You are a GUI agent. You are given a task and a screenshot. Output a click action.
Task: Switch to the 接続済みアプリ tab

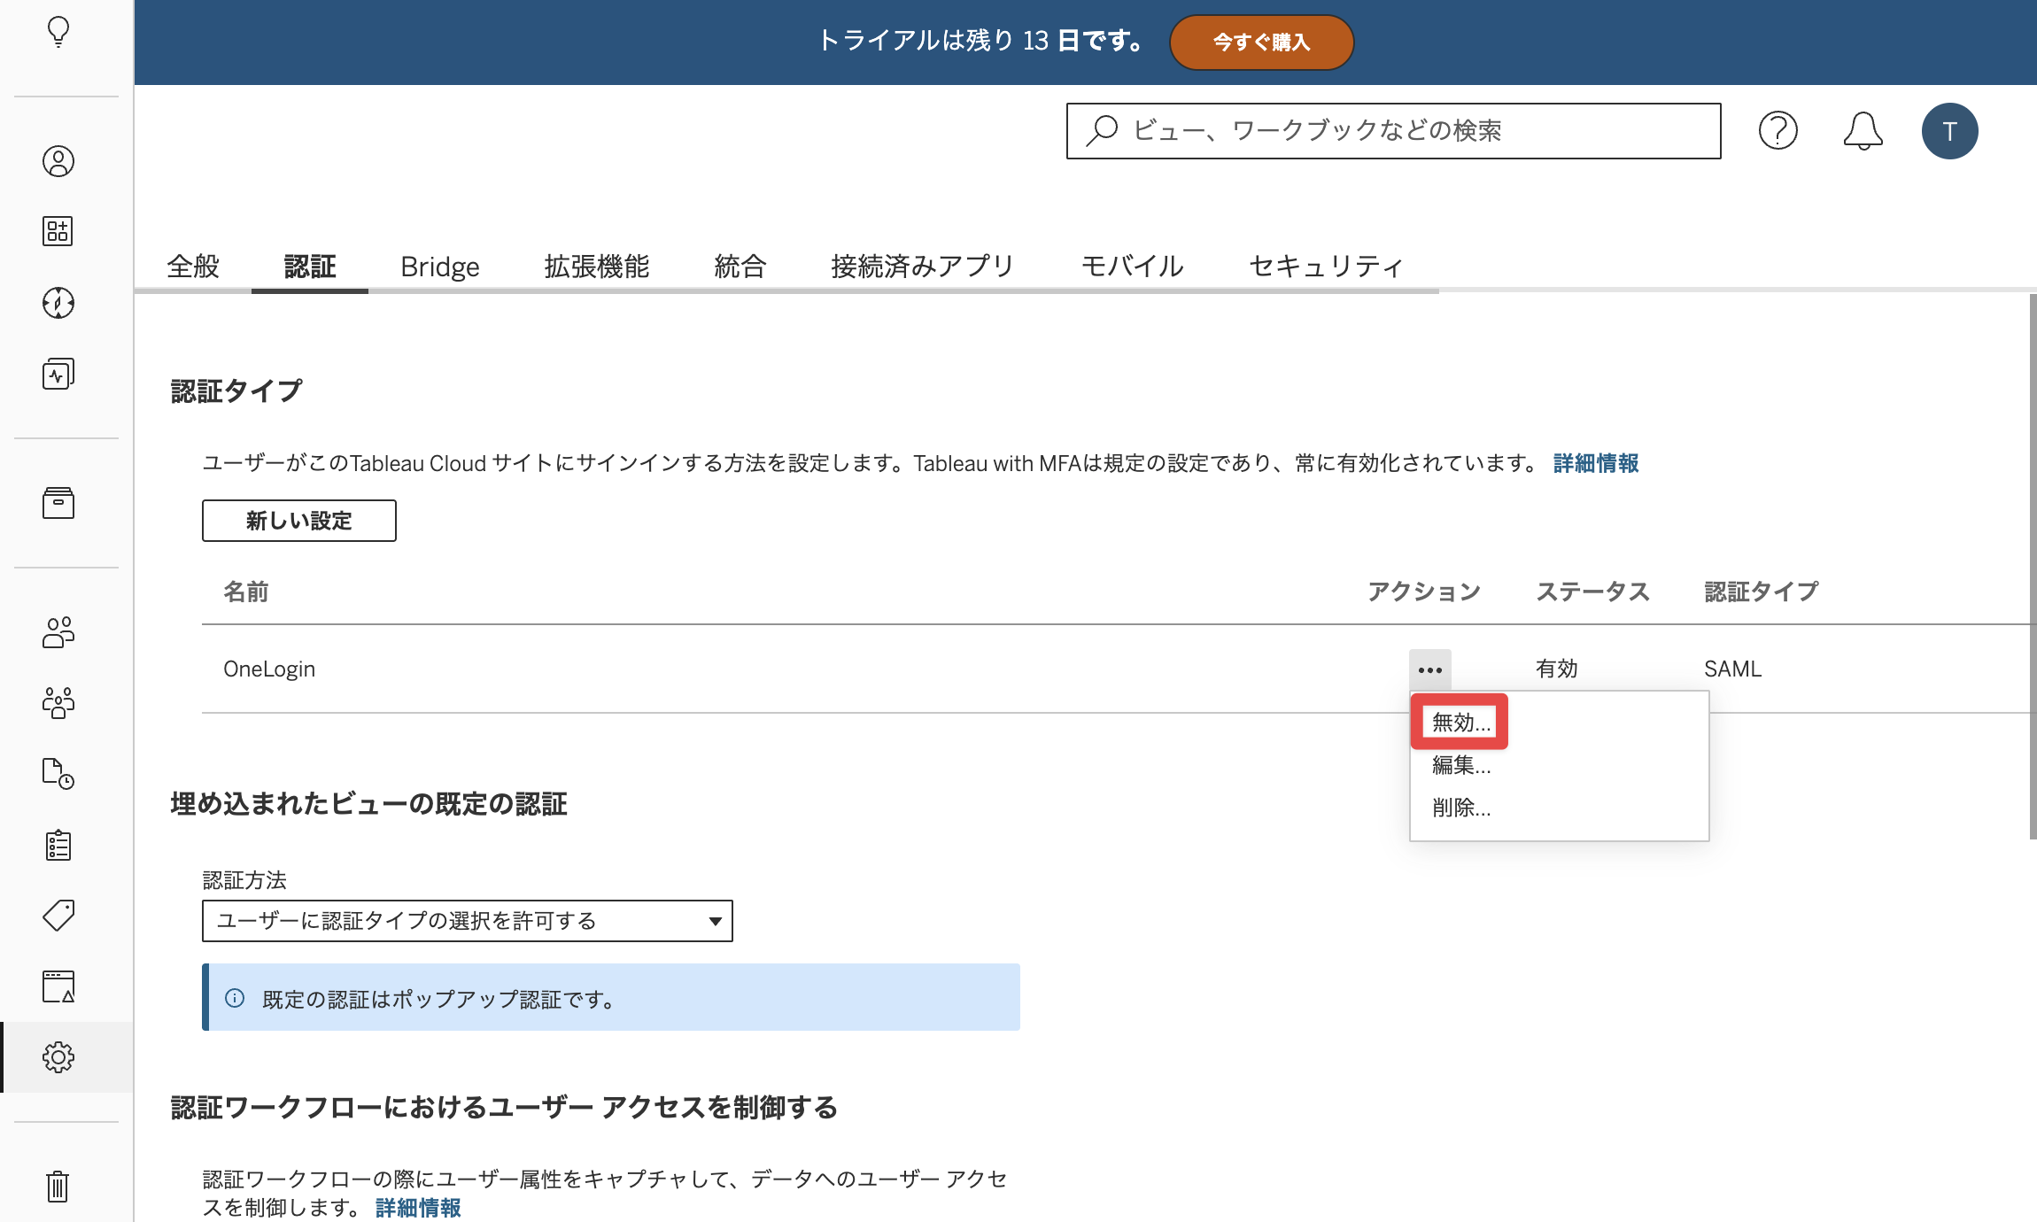tap(923, 267)
